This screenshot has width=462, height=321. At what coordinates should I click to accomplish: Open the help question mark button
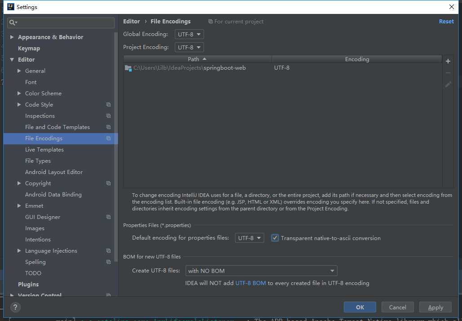[x=15, y=307]
